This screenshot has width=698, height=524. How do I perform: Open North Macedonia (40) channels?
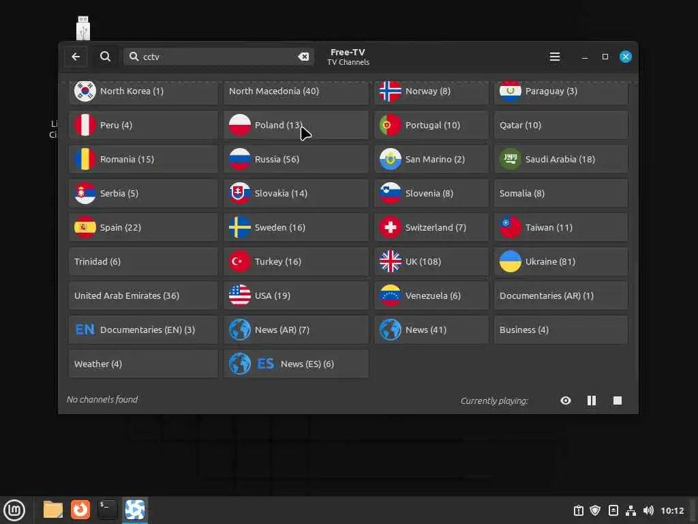click(296, 91)
